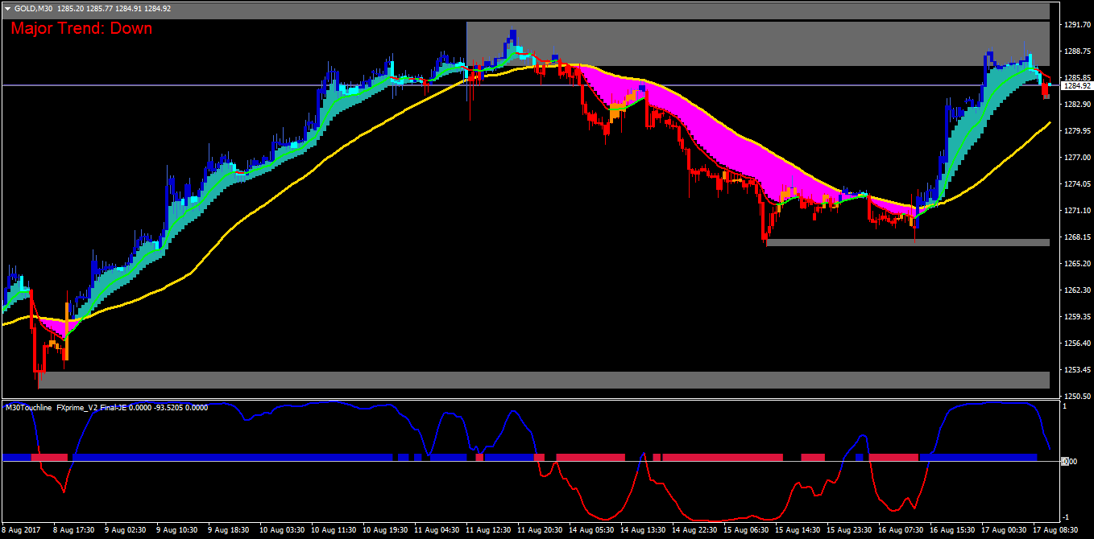
Task: Click the 1277.00 price axis label
Action: 1076,158
